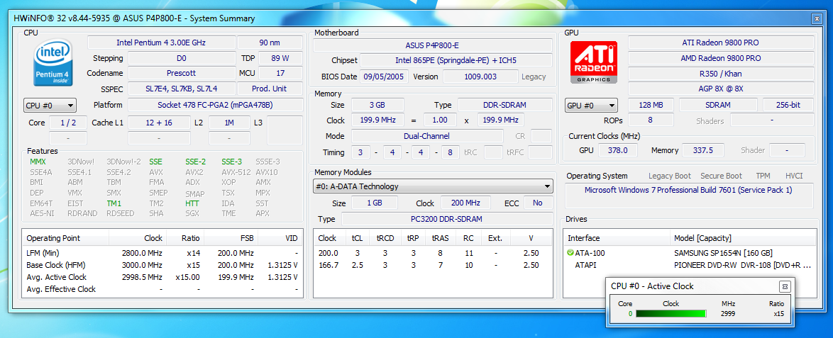Screen dimensions: 833x338
Task: Click the ATI Radeon 9800 PRO field
Action: click(x=720, y=43)
